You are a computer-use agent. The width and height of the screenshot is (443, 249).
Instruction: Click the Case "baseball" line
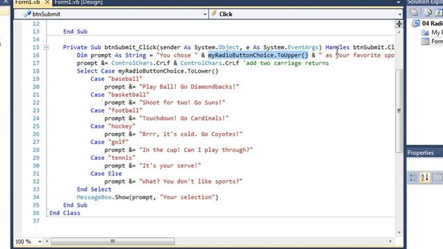[x=116, y=79]
